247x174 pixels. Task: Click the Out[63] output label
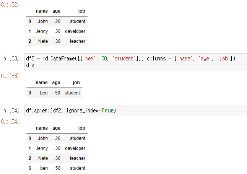(x=11, y=76)
